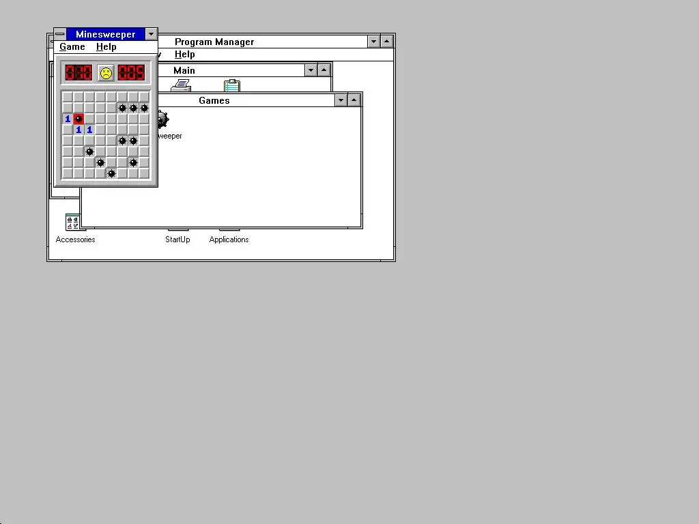Click the Games window title bar
This screenshot has width=699, height=524.
click(246, 100)
